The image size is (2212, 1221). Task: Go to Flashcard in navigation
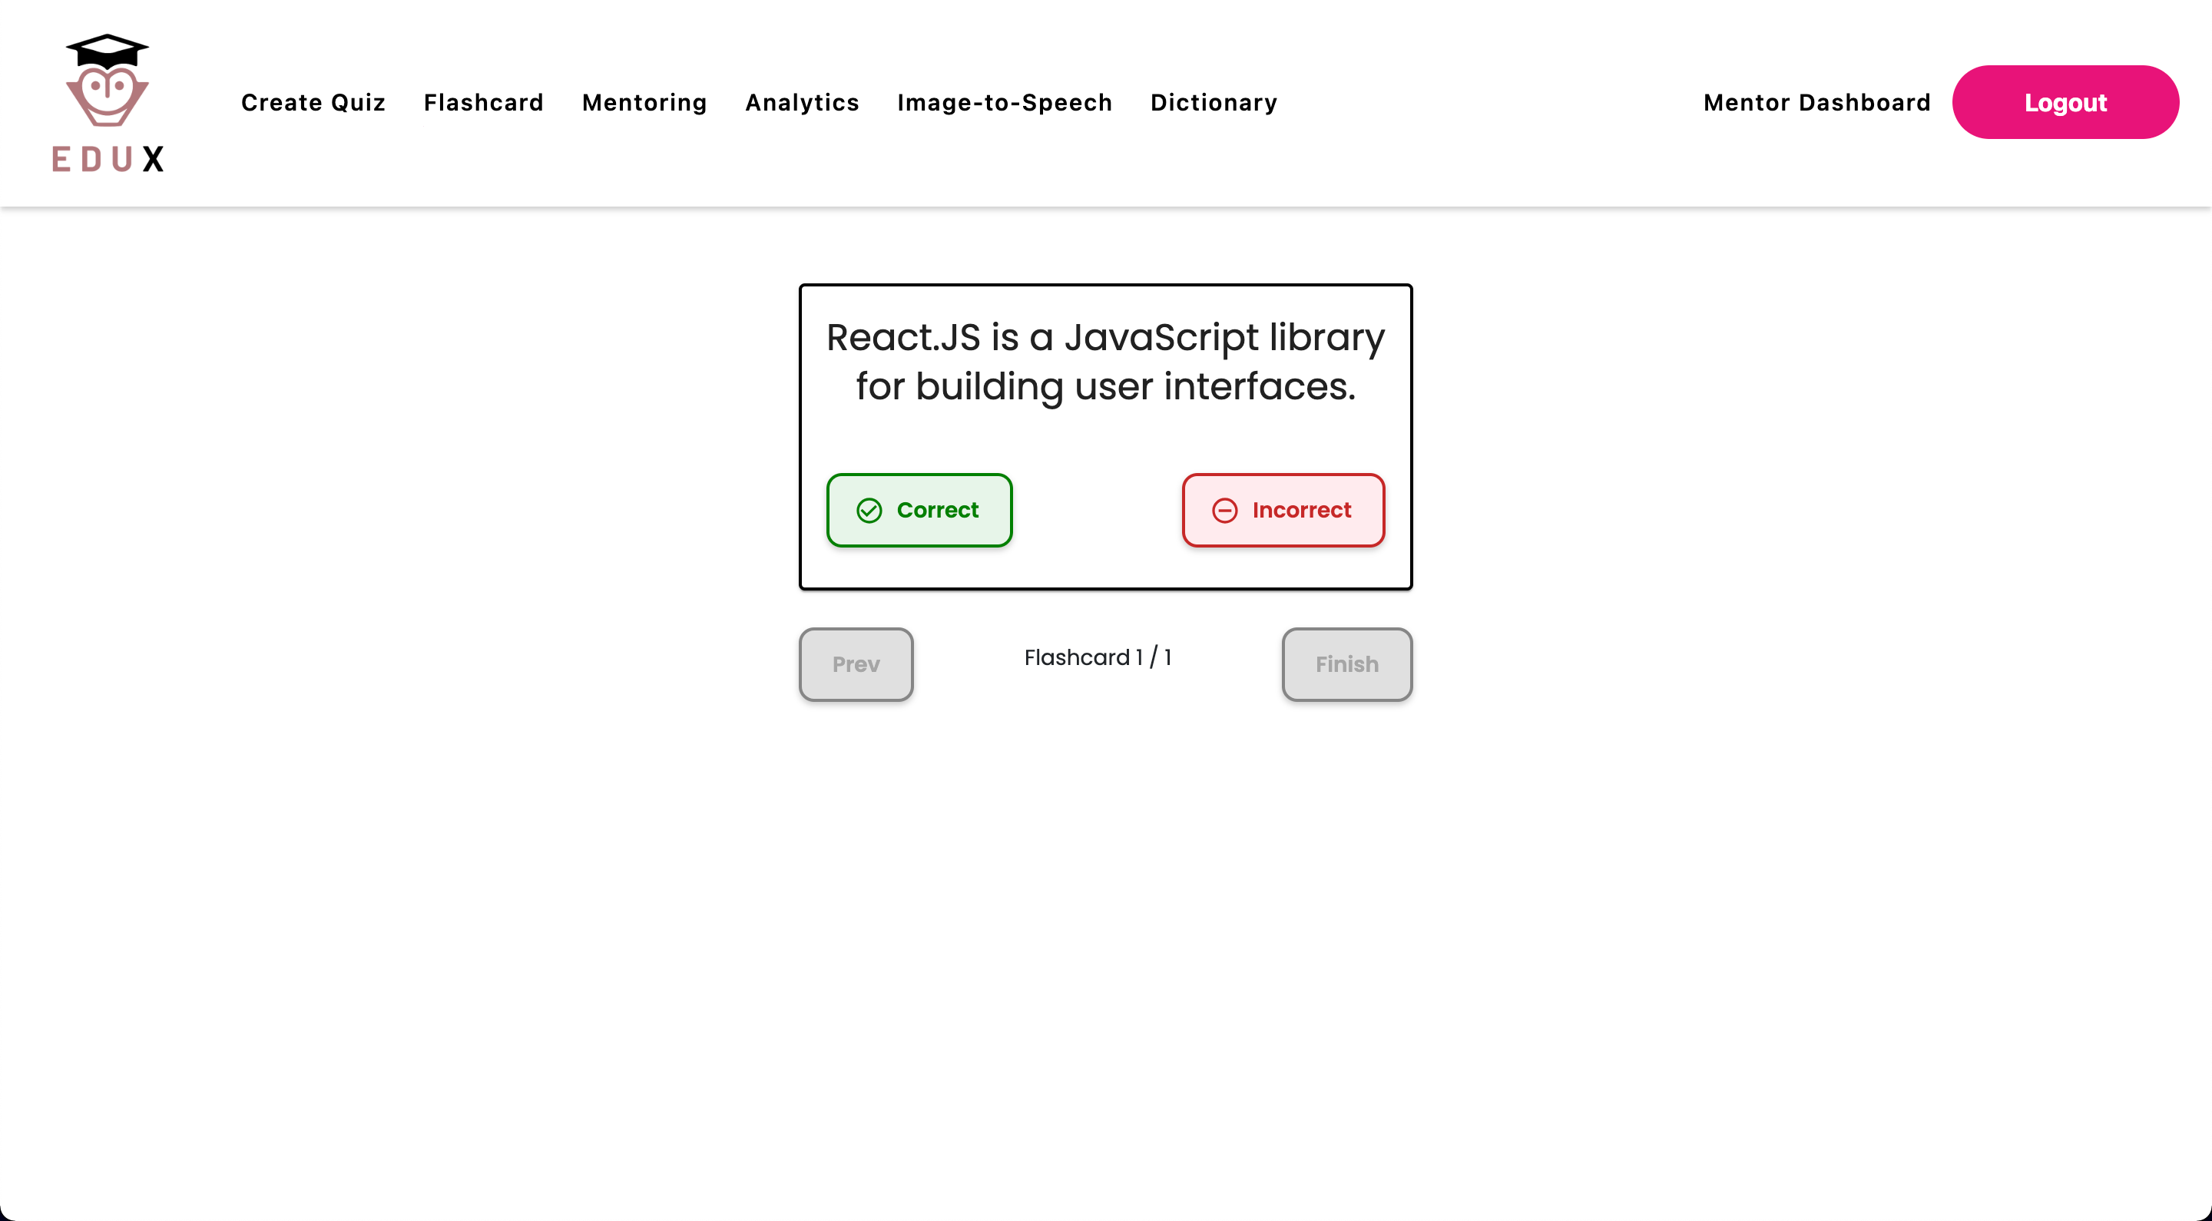pos(483,102)
